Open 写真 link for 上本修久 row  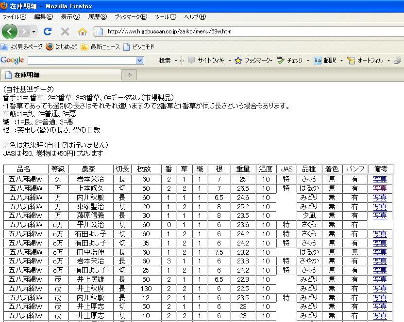(380, 188)
